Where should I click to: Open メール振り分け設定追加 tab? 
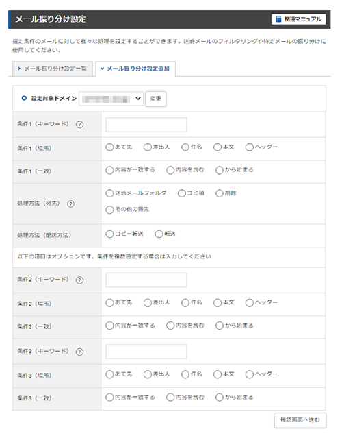[x=135, y=69]
